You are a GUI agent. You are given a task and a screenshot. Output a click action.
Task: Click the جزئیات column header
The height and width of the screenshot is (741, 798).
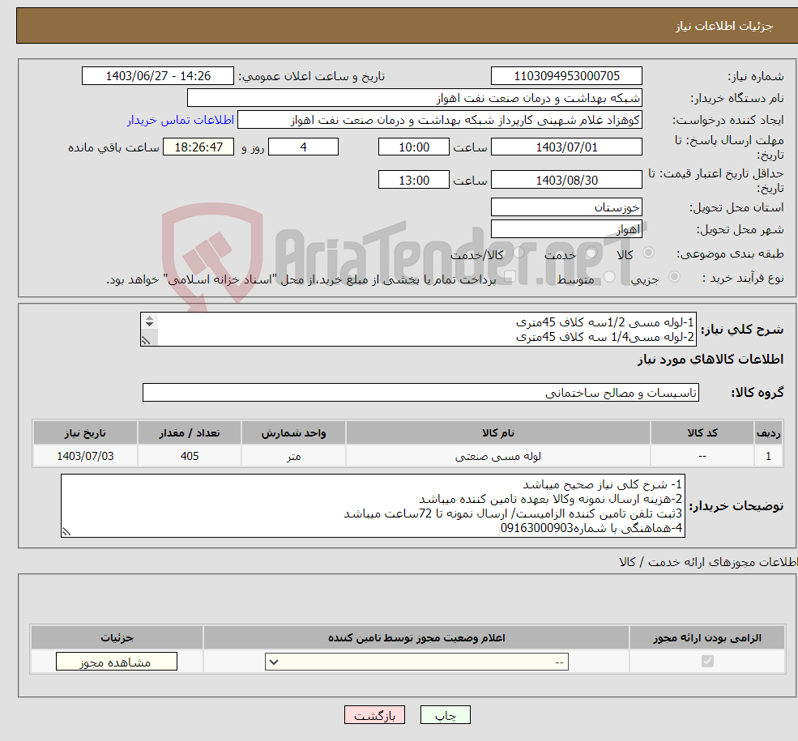[117, 637]
